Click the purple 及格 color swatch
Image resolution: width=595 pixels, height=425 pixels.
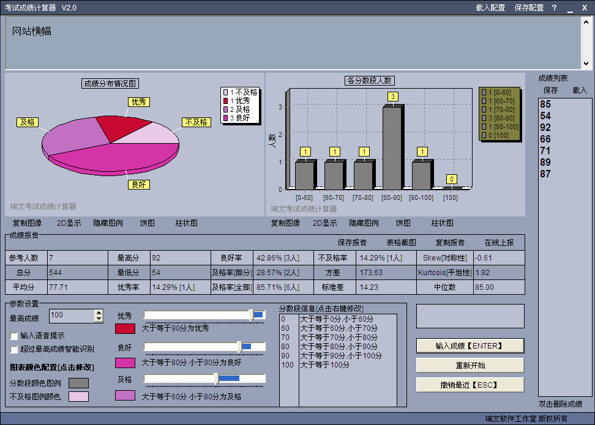click(x=125, y=396)
